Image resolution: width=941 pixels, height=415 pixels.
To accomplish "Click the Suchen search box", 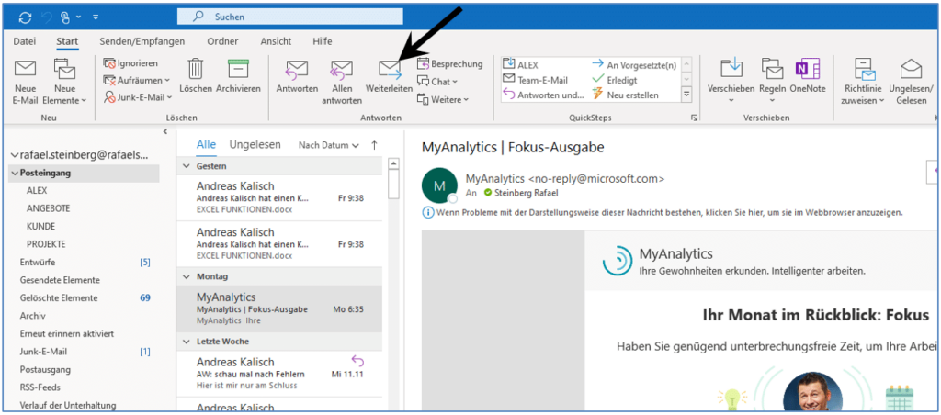I will click(x=289, y=17).
